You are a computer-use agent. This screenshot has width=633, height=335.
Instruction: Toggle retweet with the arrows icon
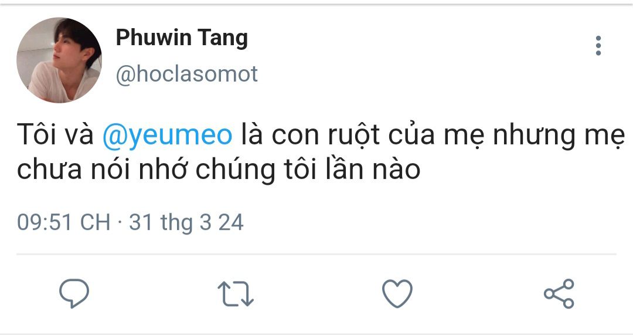pyautogui.click(x=236, y=293)
